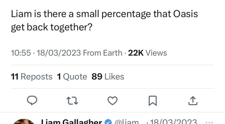Screen dimensions: 225x124
Task: Show who gave the 89 Likes
Action: coord(108,77)
